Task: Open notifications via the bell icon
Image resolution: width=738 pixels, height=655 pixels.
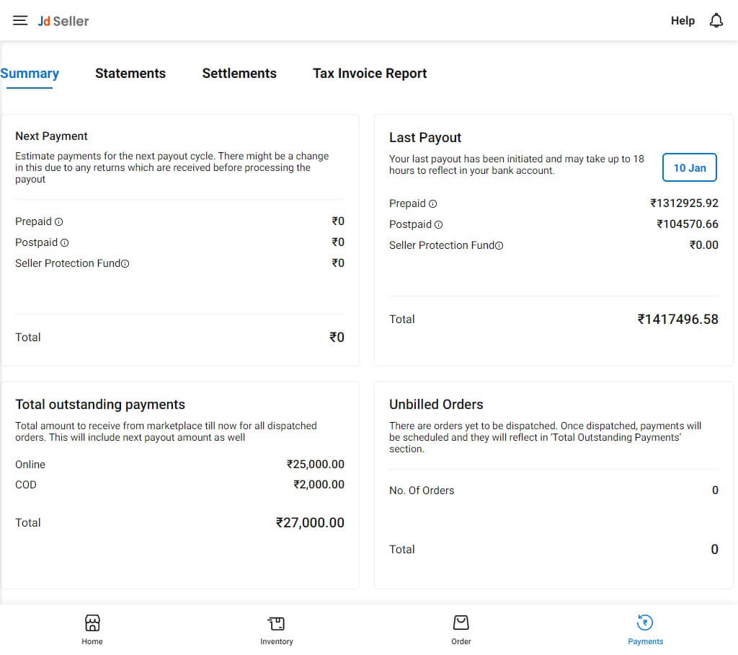Action: pos(716,20)
